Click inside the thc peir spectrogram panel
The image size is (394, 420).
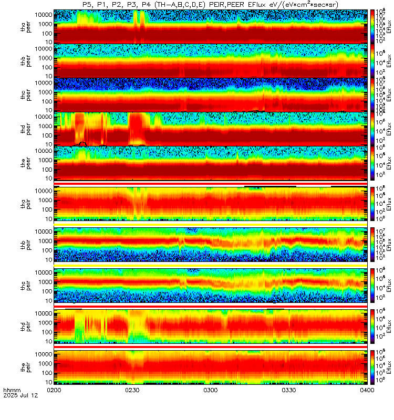pyautogui.click(x=211, y=285)
